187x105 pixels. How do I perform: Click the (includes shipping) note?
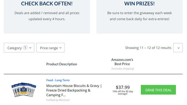[123, 69]
